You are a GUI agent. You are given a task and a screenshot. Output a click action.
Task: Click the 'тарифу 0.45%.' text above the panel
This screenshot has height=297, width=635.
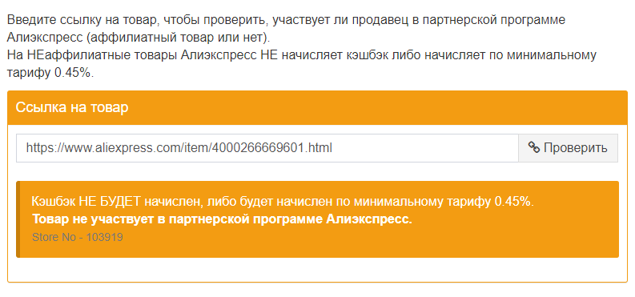50,73
